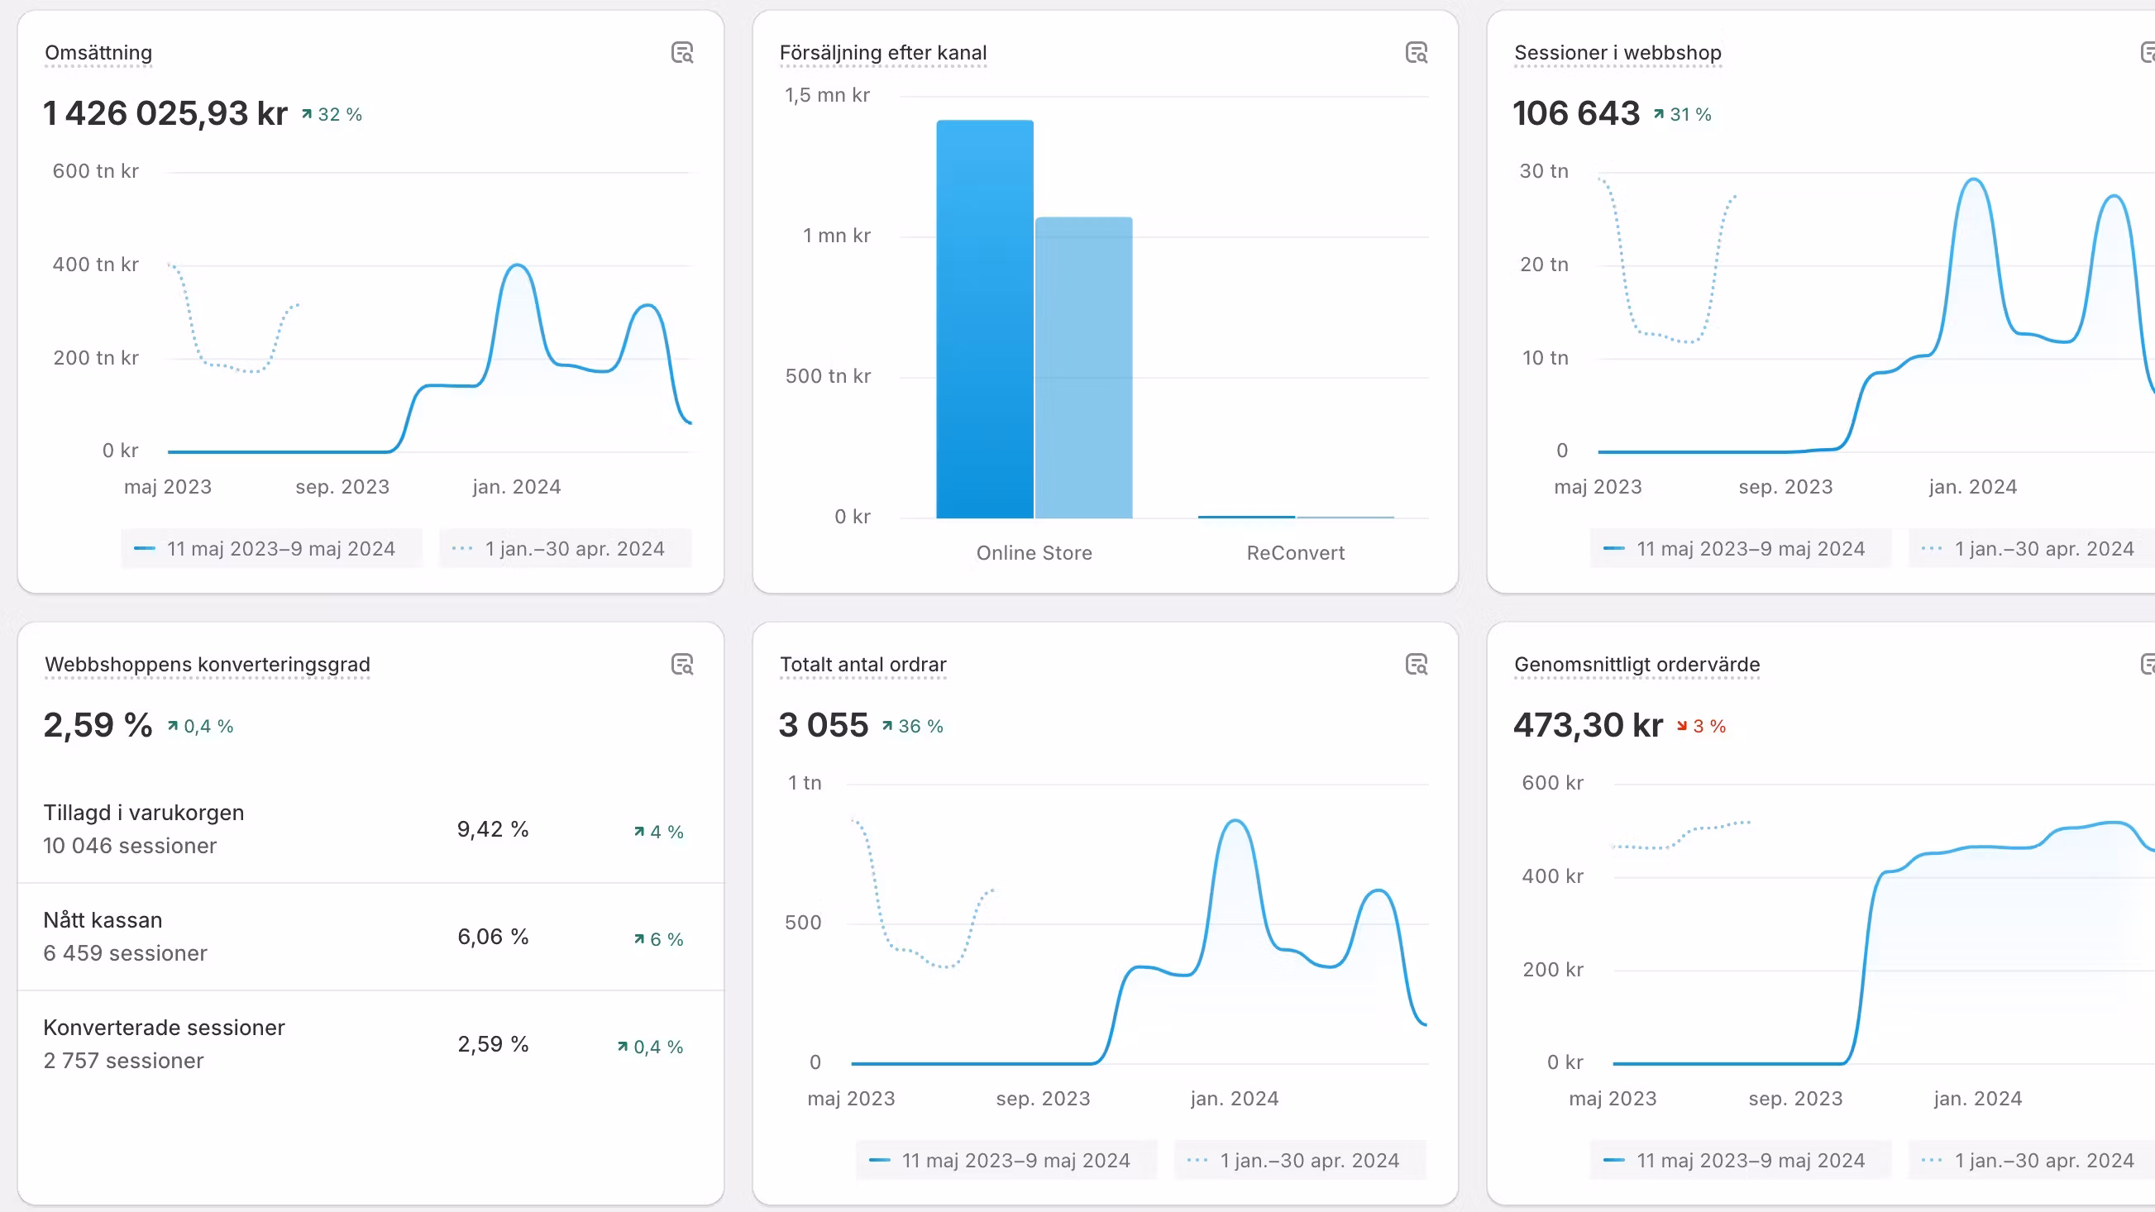The image size is (2155, 1212).
Task: Open report icon on Webbshoppens konverteringsgrad card
Action: (681, 664)
